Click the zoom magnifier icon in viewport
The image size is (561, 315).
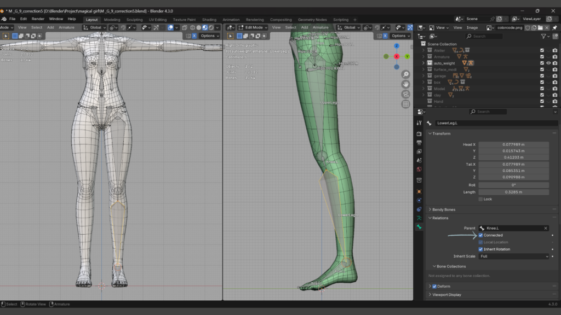405,74
